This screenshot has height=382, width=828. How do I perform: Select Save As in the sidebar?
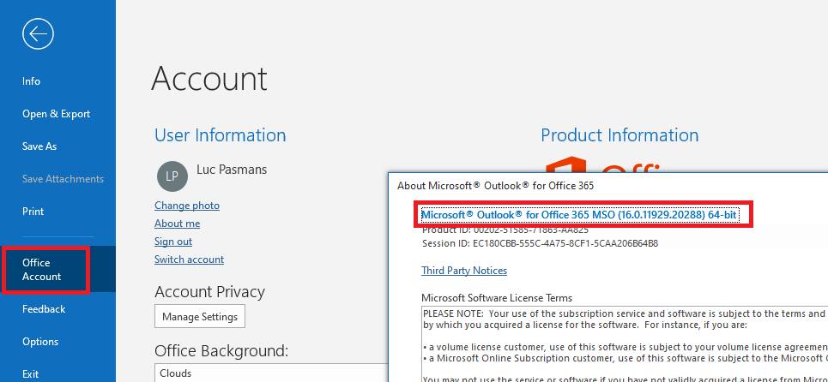click(x=39, y=146)
